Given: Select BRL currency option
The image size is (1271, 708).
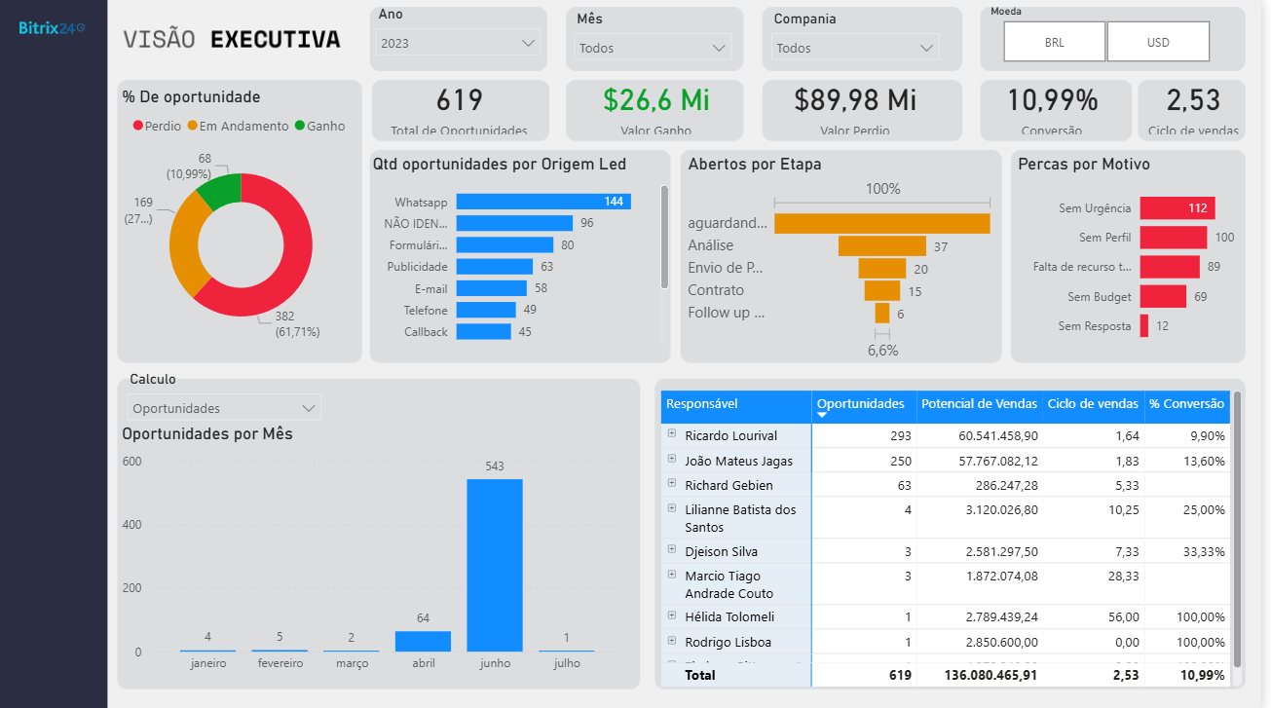Looking at the screenshot, I should point(1054,42).
